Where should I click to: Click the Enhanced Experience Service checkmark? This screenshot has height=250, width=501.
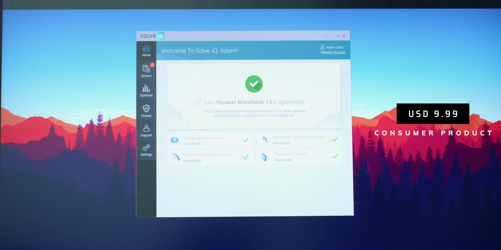(x=335, y=139)
